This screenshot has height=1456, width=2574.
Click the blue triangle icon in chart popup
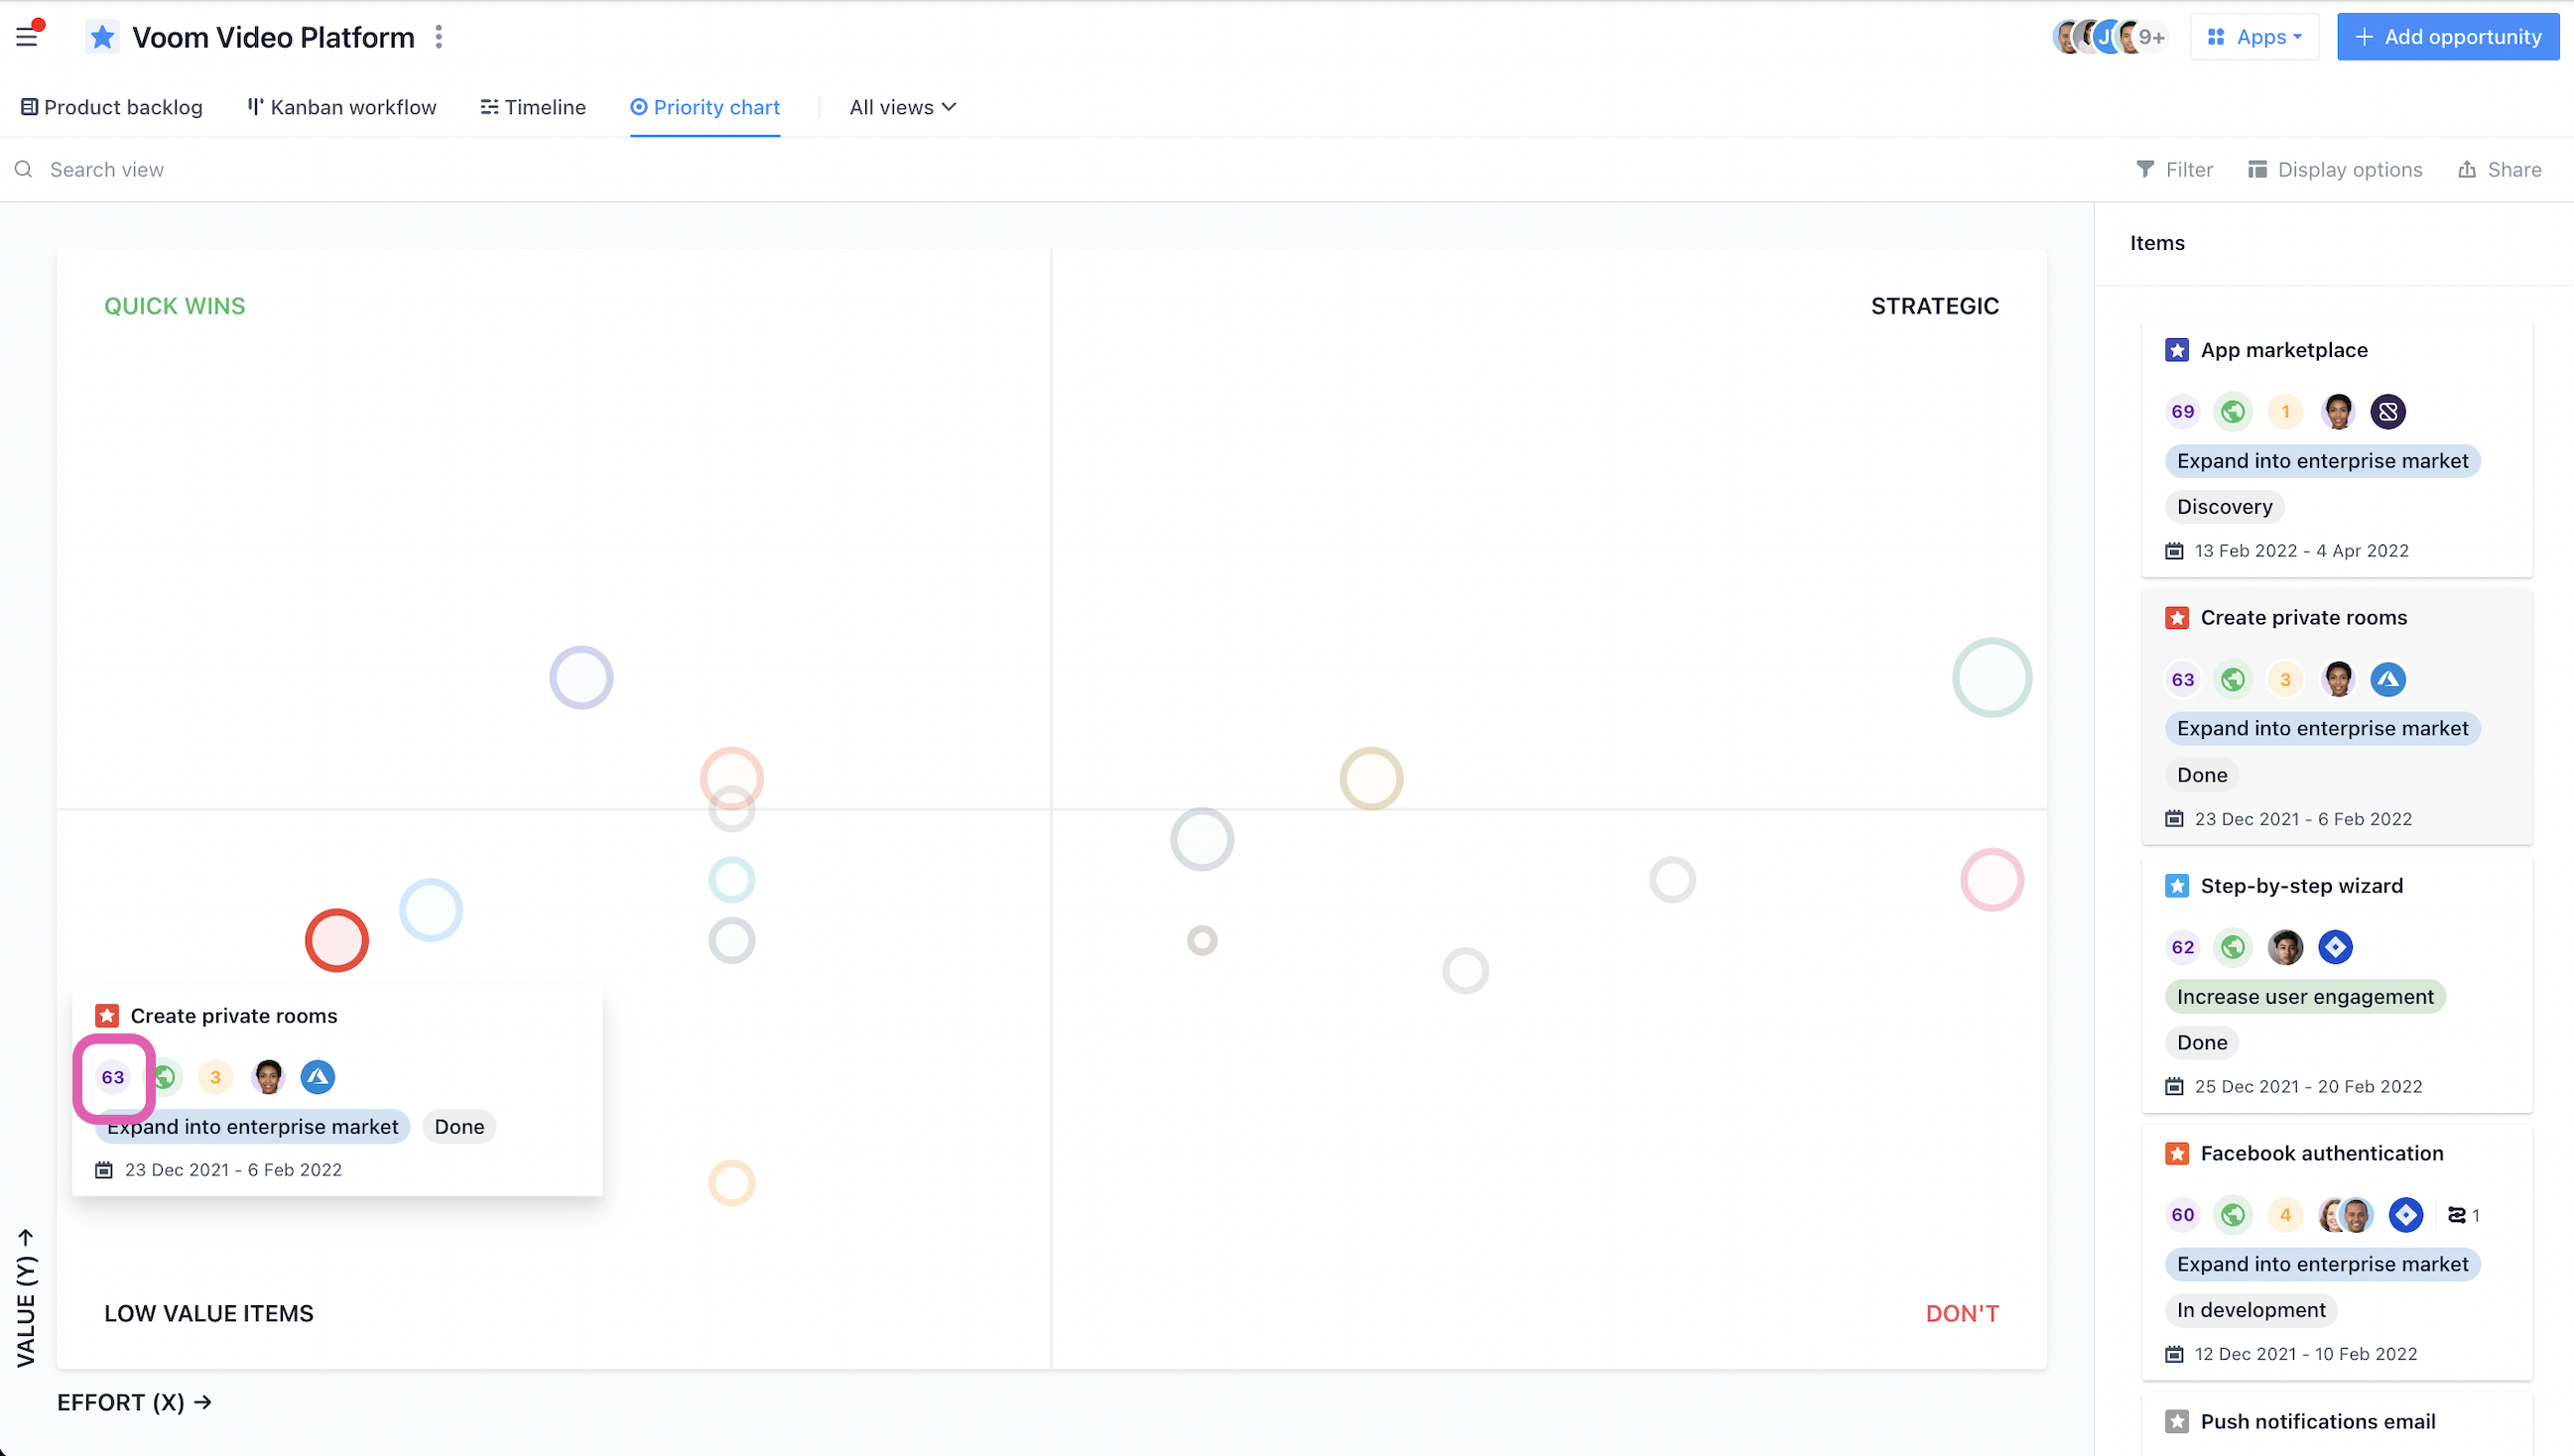tap(319, 1077)
